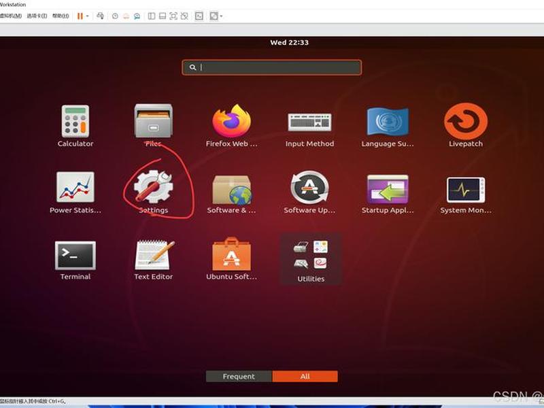
Task: Launch Software Updater
Action: [x=309, y=192]
